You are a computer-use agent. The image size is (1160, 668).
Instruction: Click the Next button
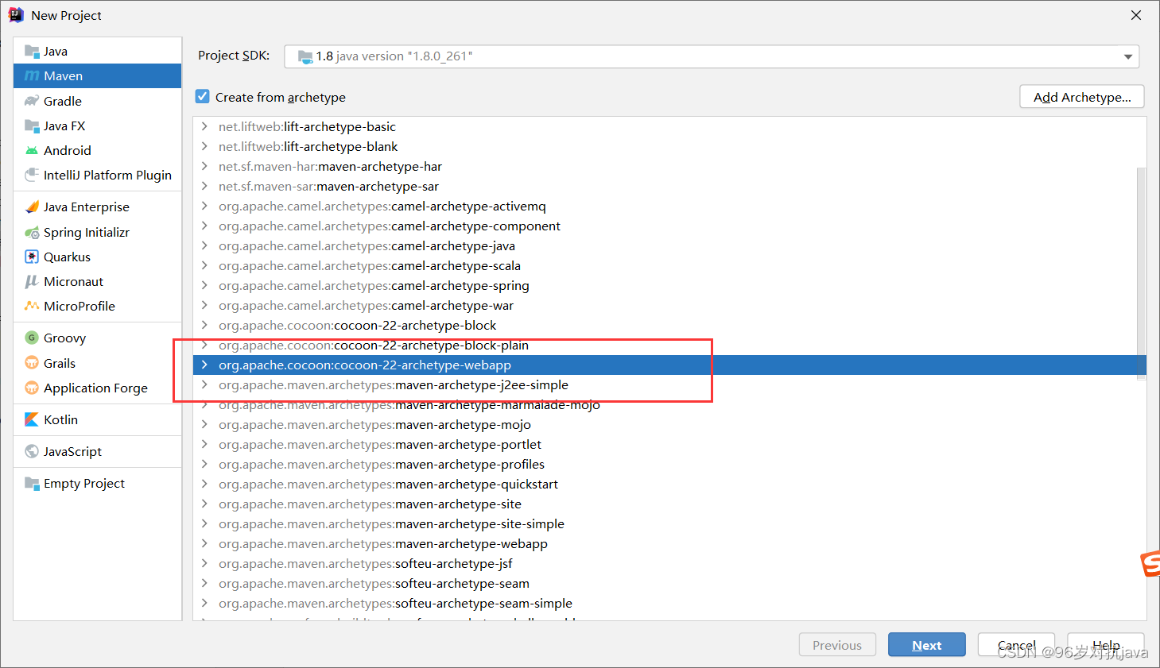coord(927,645)
